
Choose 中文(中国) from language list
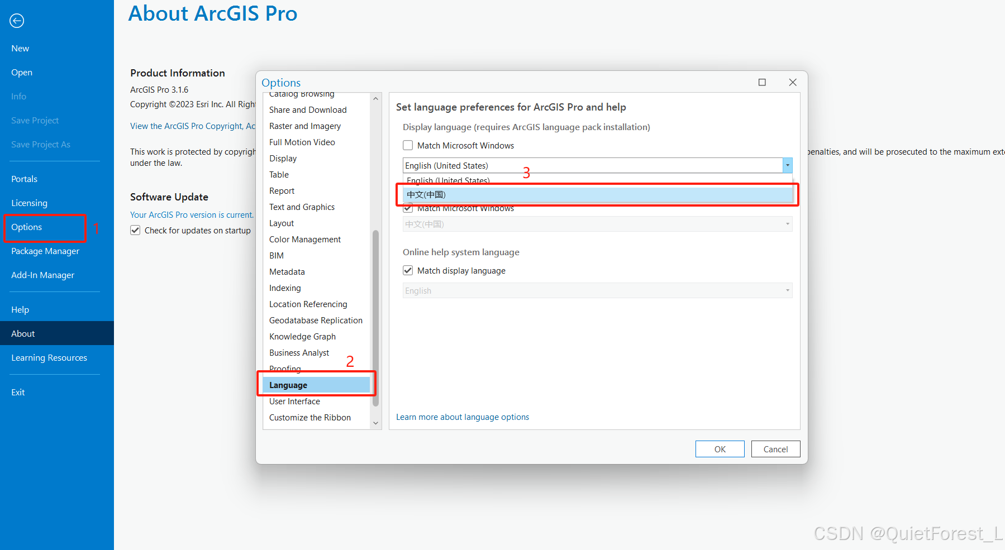coord(597,194)
